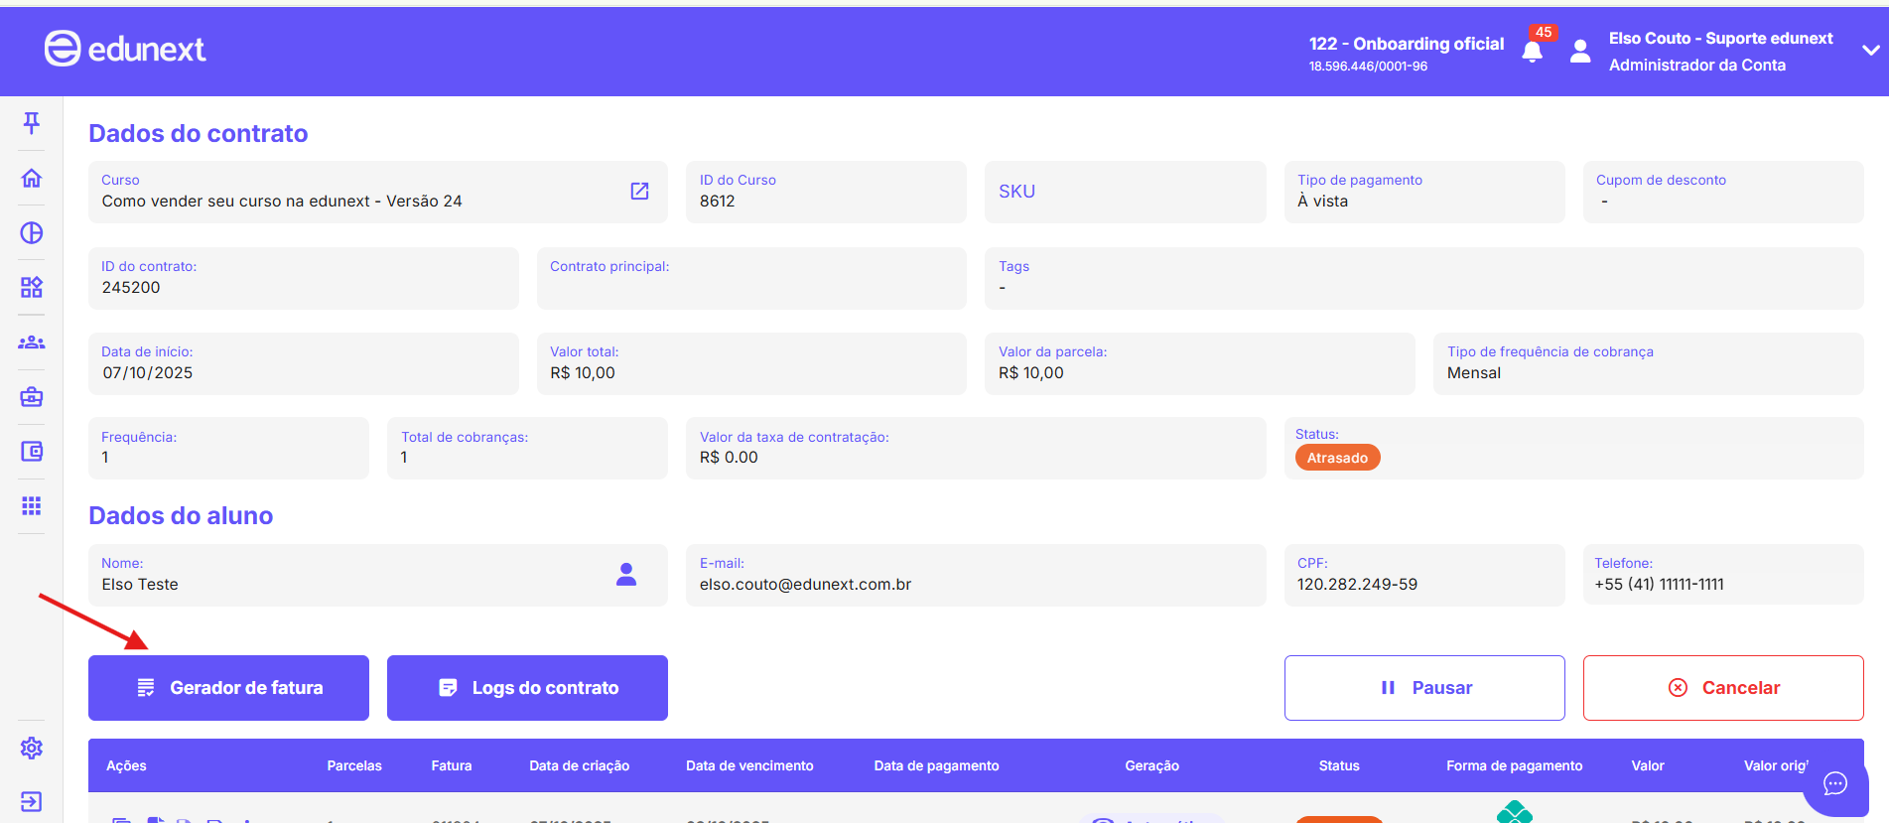Click the edunext logo
This screenshot has width=1889, height=823.
click(125, 49)
